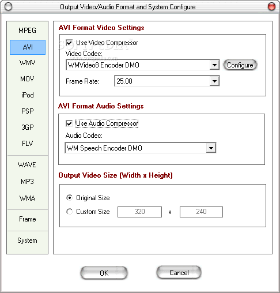Open the Frame settings tab
280x293 pixels.
28,219
